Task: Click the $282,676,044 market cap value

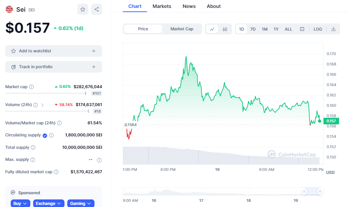Action: click(88, 87)
